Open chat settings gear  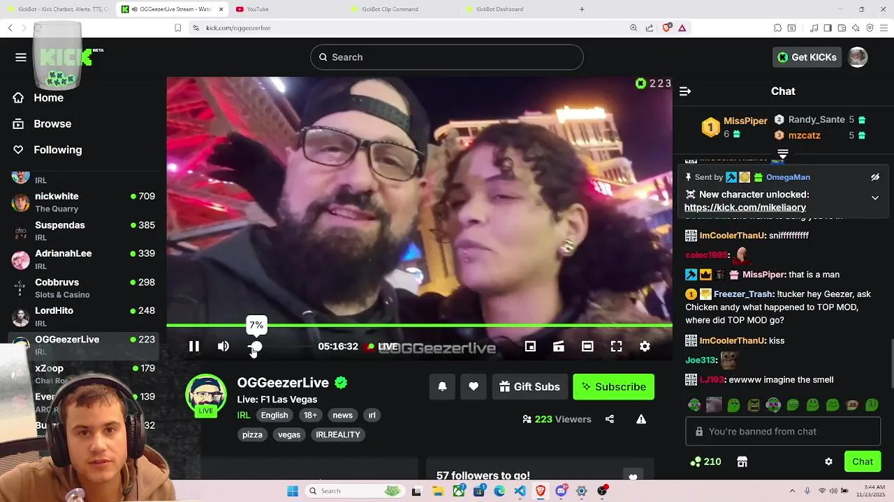[x=828, y=462]
